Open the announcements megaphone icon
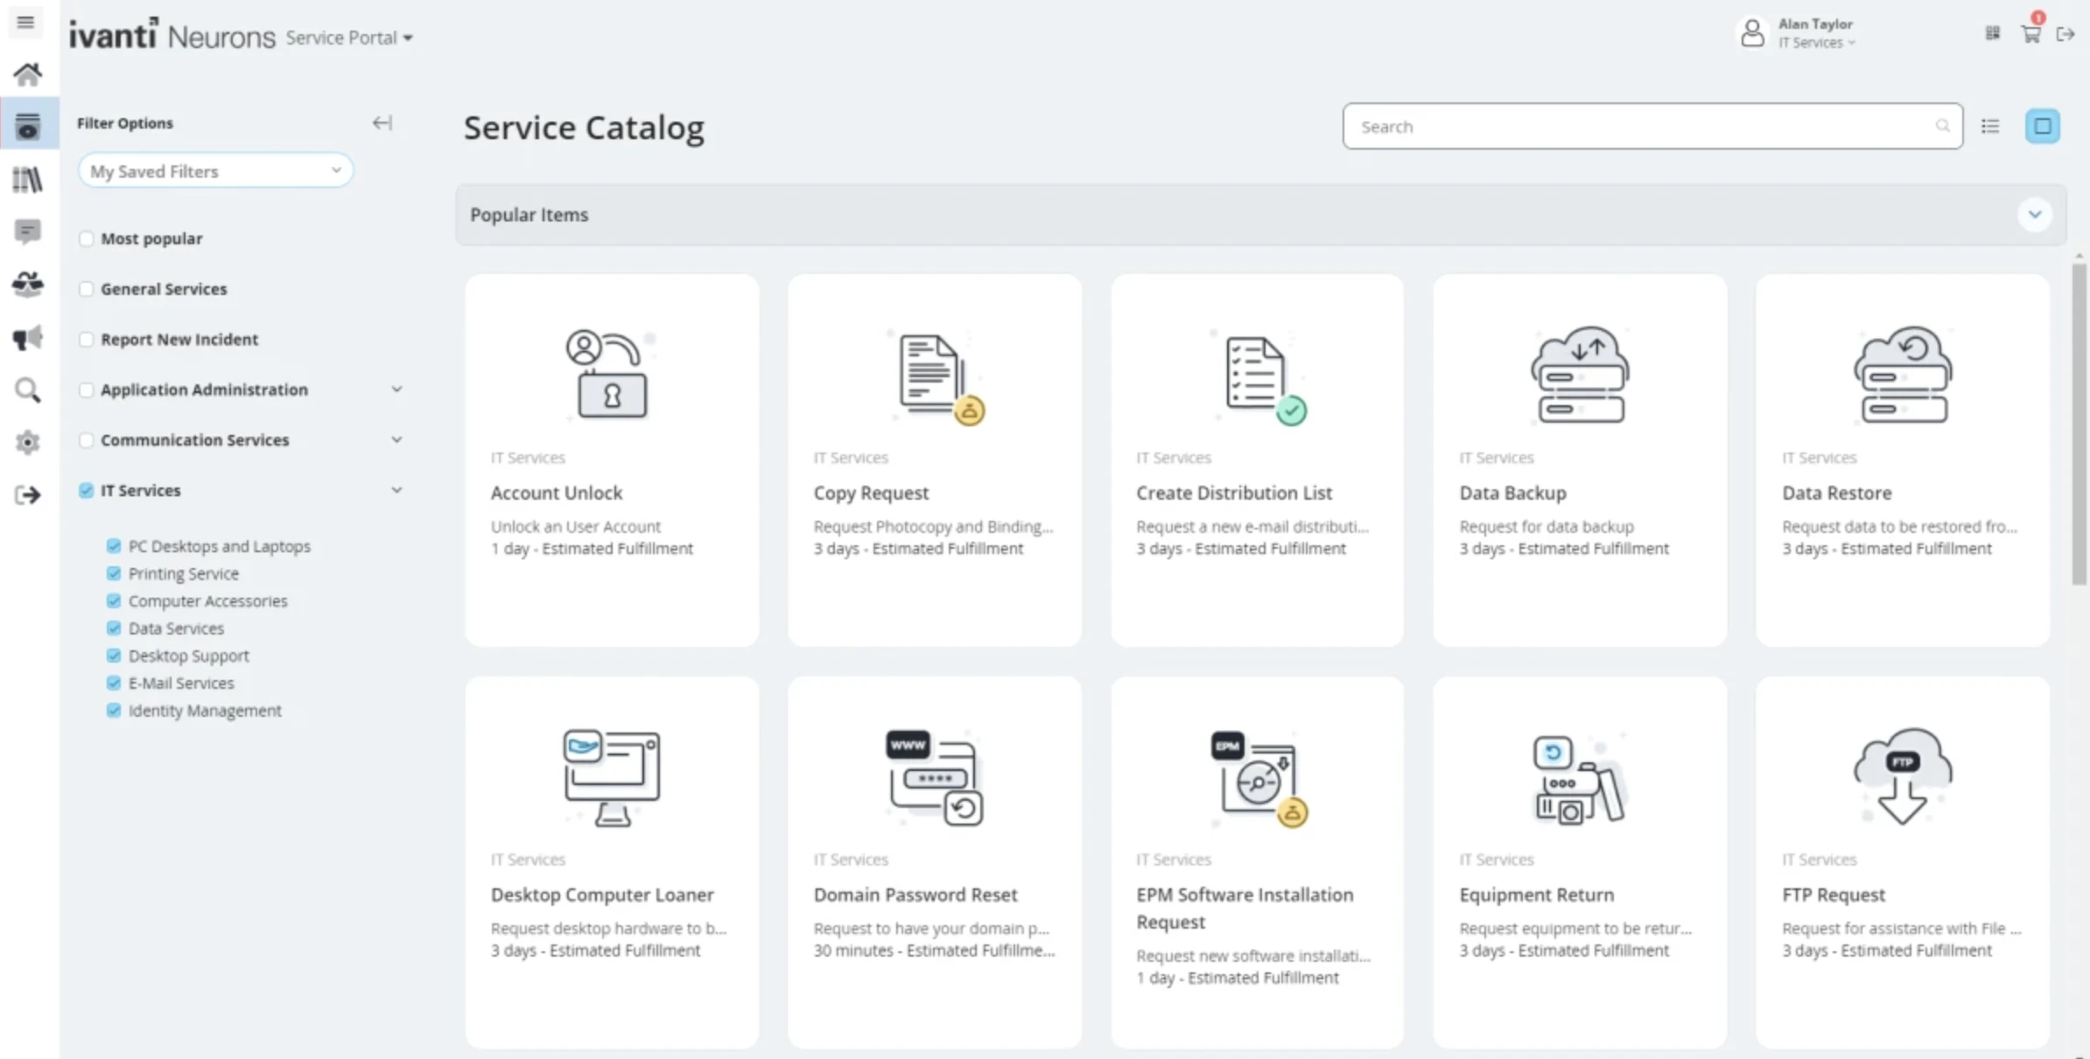2090x1059 pixels. pos(28,337)
